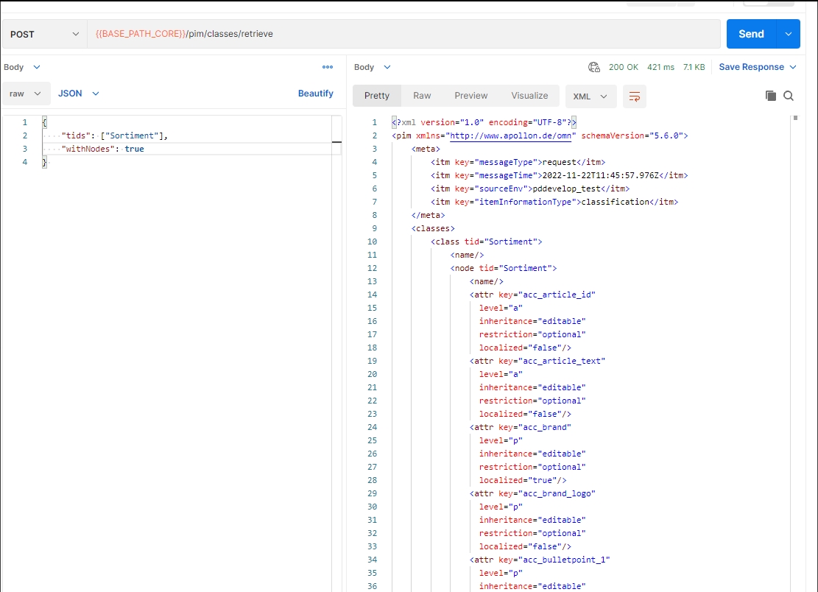818x592 pixels.
Task: Expand the arrow next to Send
Action: tap(789, 34)
